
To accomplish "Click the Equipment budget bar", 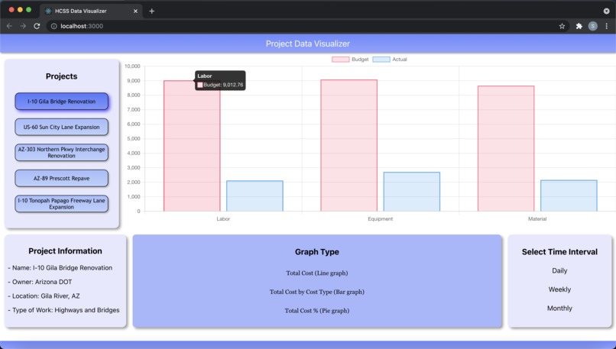I will [349, 145].
